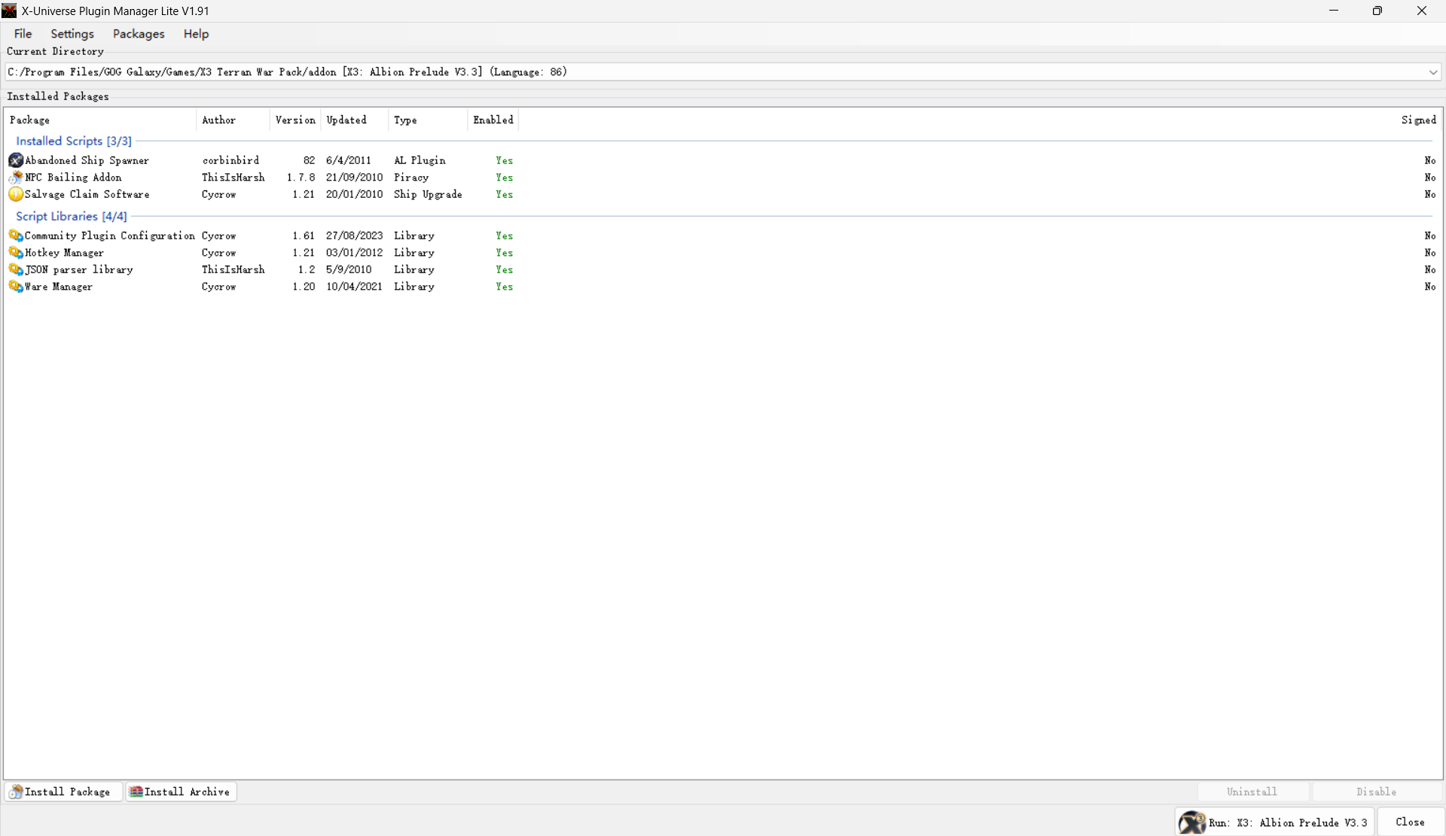This screenshot has height=836, width=1446.
Task: Sort by the Signed column header
Action: (1419, 120)
